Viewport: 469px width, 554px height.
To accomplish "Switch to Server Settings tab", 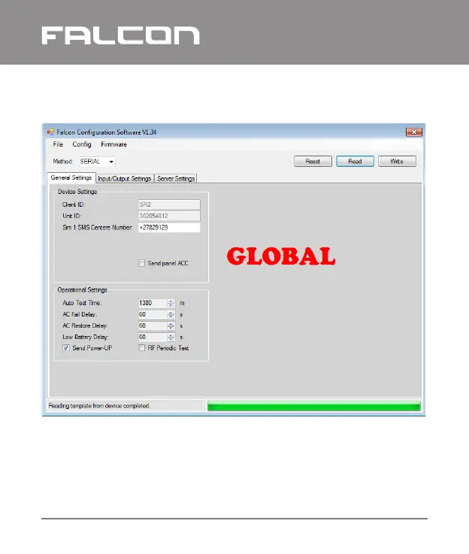I will pyautogui.click(x=176, y=178).
